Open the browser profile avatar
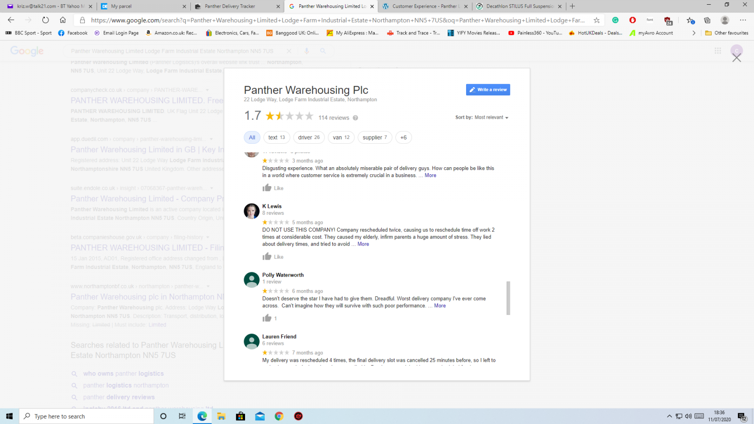This screenshot has width=754, height=424. pos(725,20)
